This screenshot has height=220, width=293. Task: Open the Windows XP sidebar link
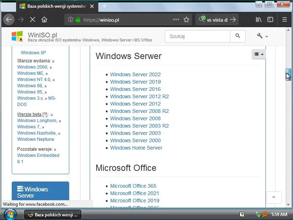[33, 52]
